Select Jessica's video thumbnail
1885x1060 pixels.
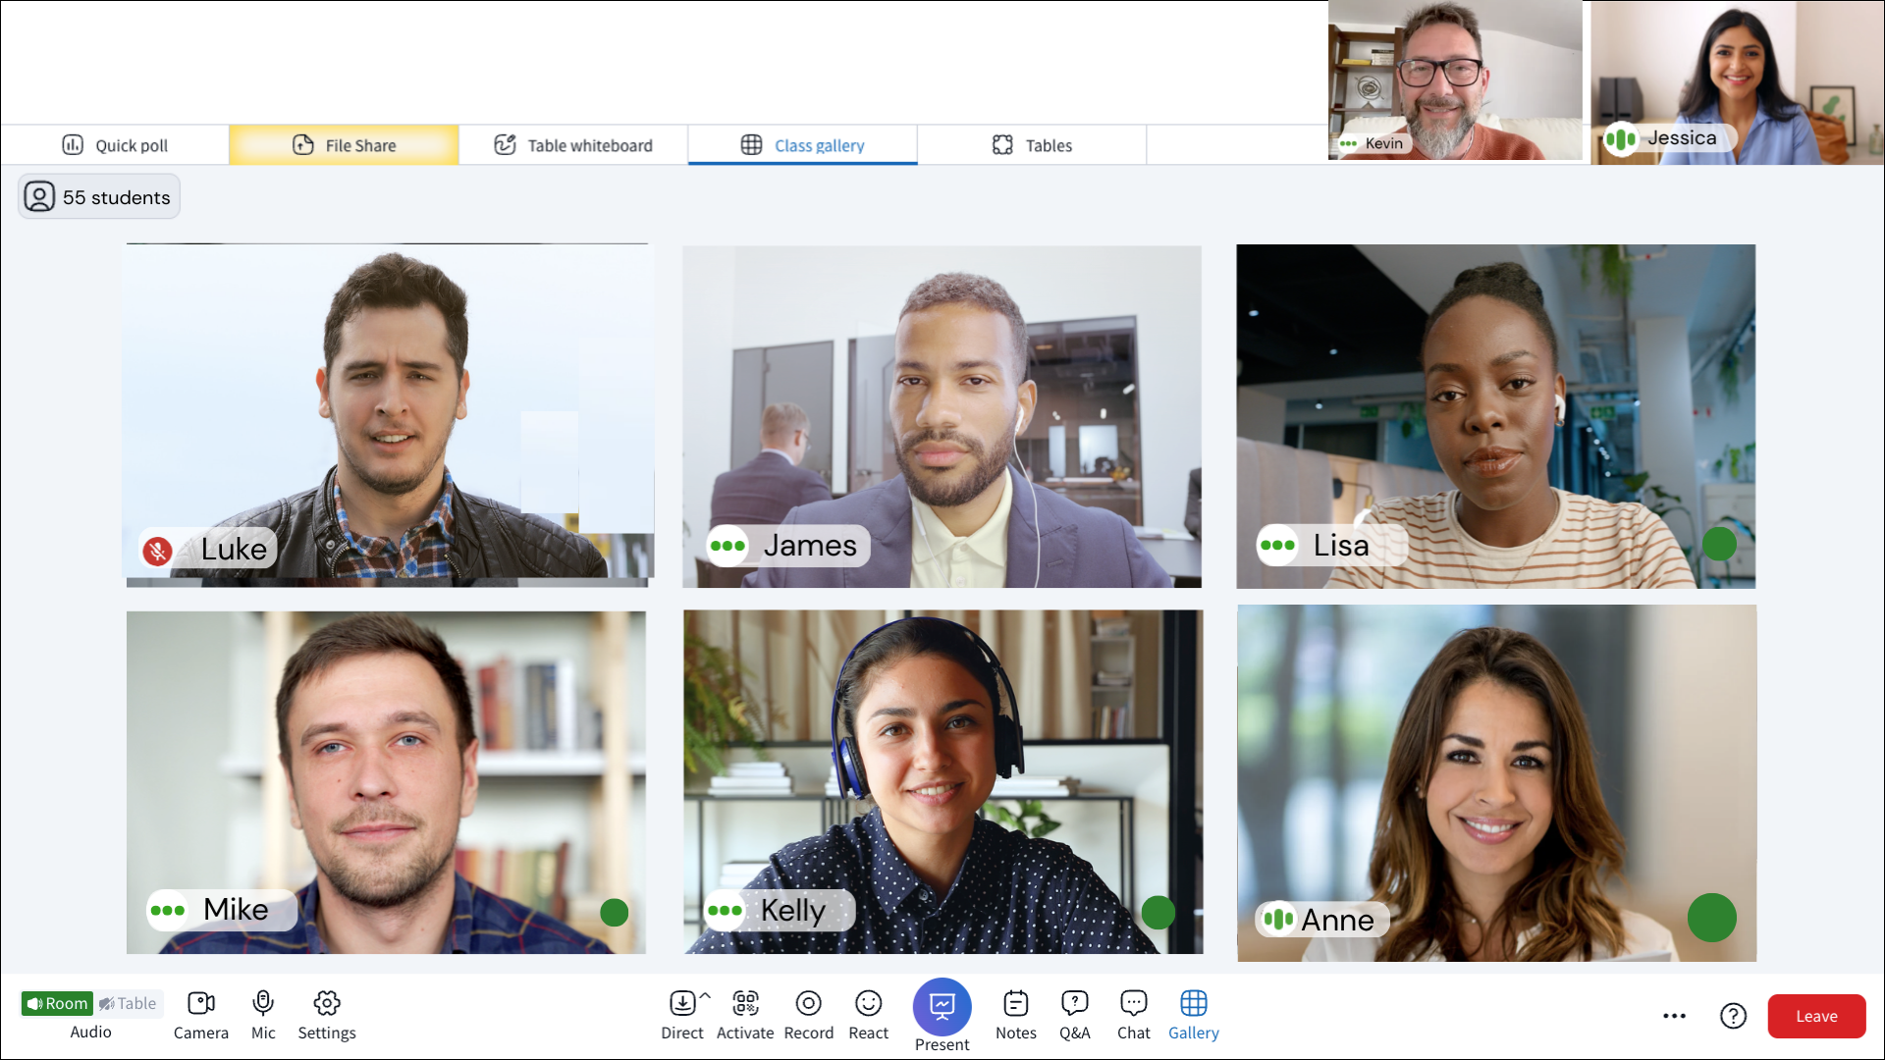point(1738,80)
